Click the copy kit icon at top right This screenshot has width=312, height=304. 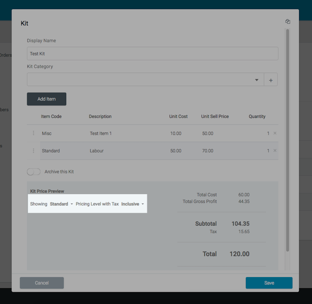click(x=288, y=21)
